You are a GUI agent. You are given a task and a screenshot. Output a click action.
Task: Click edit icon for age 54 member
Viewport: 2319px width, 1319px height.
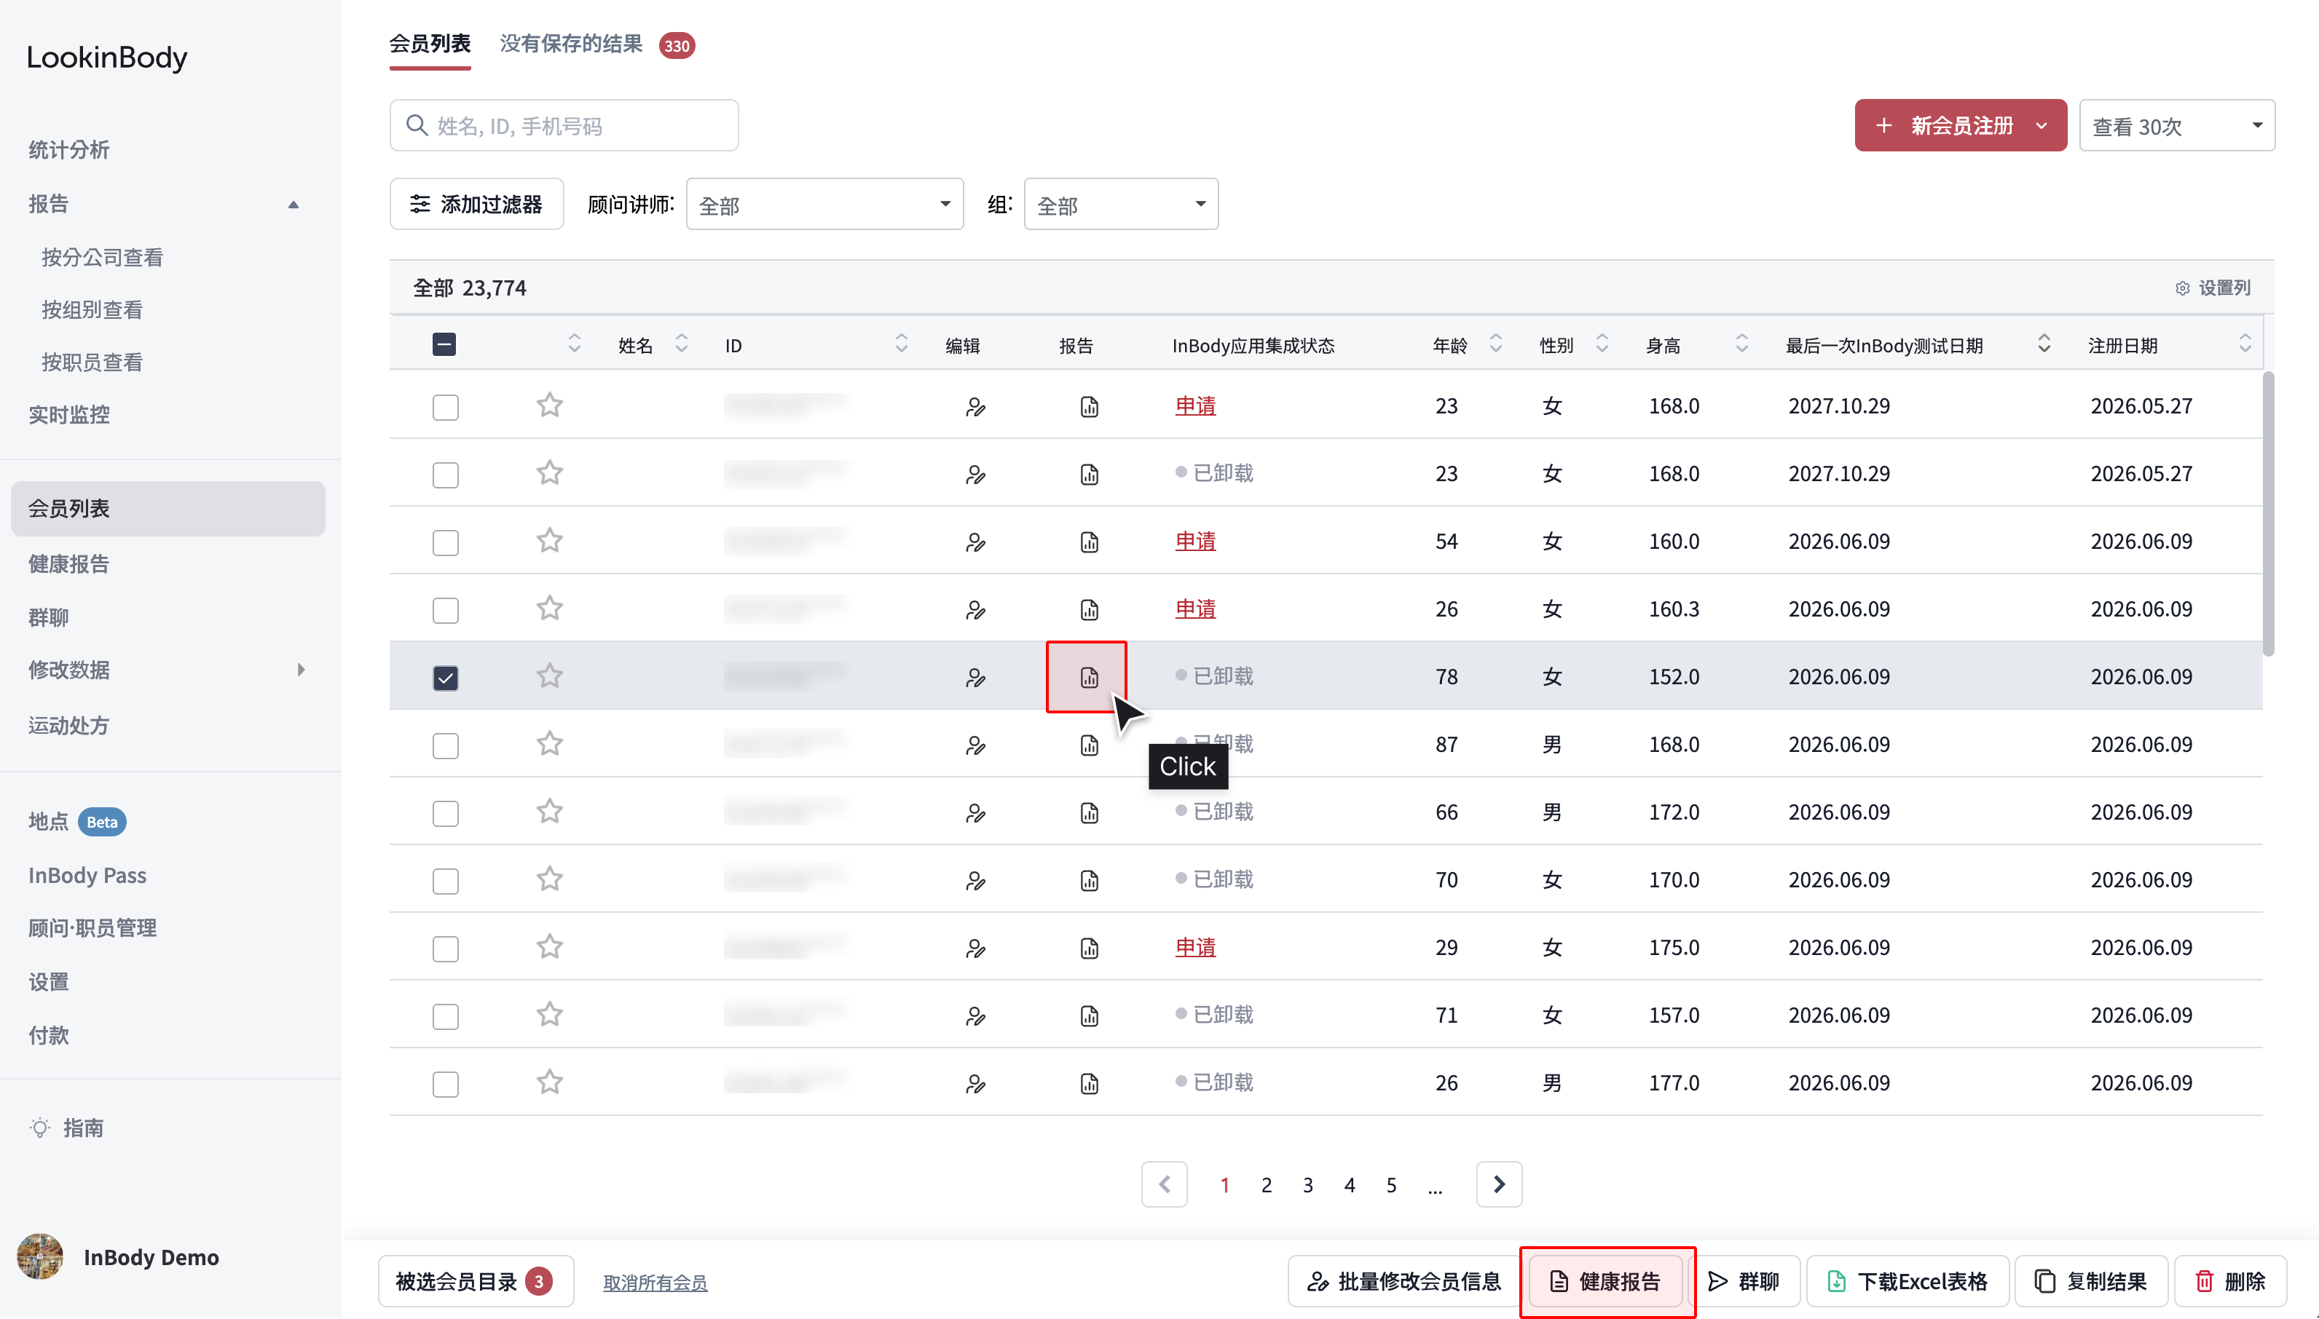(975, 542)
